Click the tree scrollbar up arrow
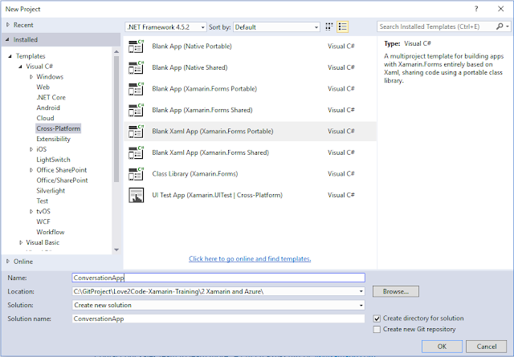The height and width of the screenshot is (357, 514). [116, 52]
